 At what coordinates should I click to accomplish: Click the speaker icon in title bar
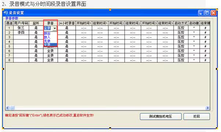click(5, 13)
